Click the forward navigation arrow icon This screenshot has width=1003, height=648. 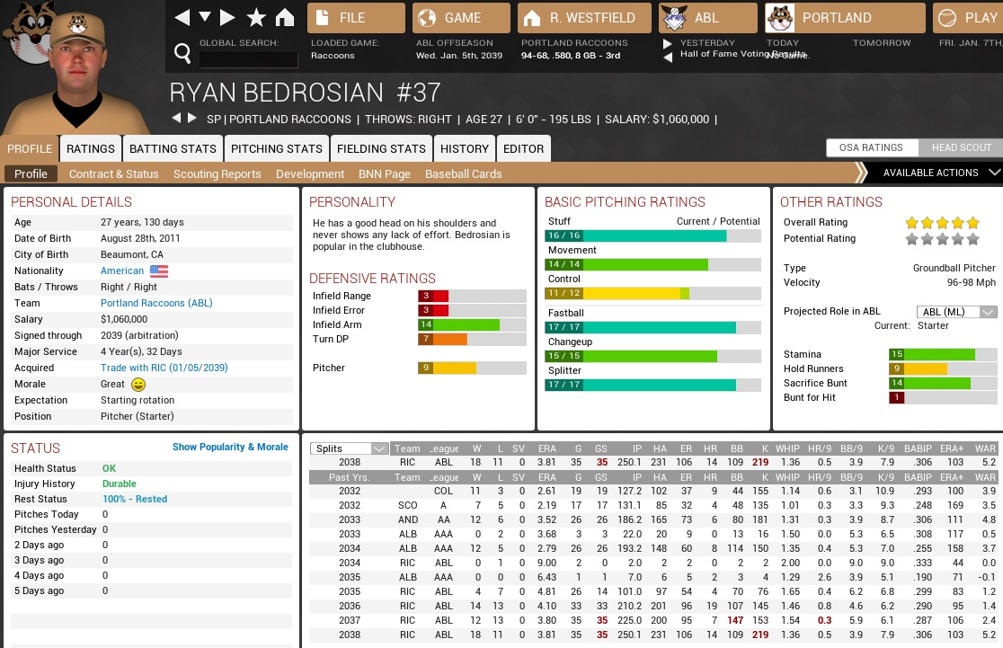click(x=227, y=18)
